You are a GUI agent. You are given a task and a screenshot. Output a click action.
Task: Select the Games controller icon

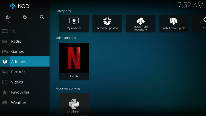[5, 51]
